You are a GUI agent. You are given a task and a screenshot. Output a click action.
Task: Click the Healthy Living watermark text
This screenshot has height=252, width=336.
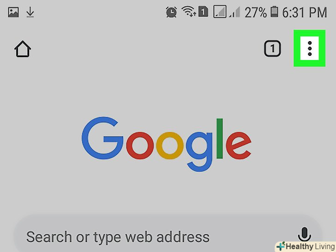[311, 246]
